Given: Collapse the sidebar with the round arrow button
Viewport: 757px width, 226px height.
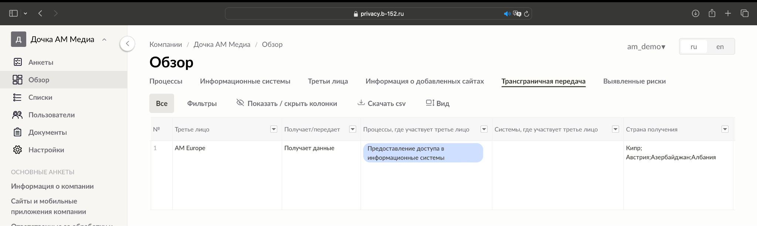Looking at the screenshot, I should tap(127, 44).
